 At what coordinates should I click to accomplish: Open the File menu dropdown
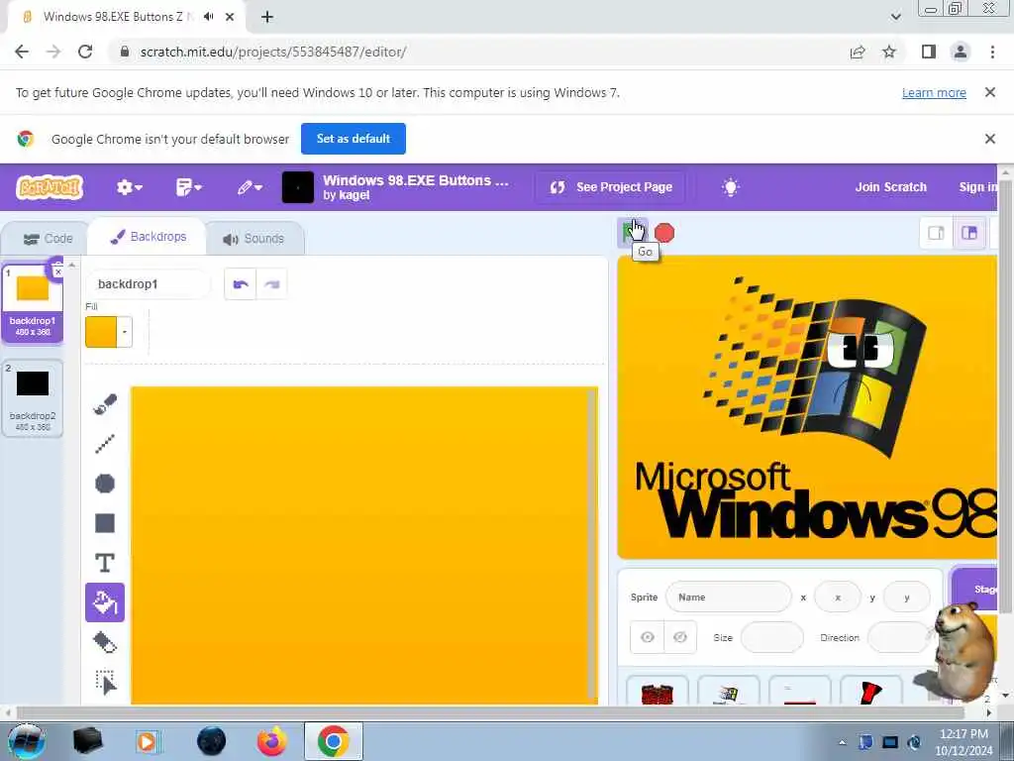click(189, 187)
